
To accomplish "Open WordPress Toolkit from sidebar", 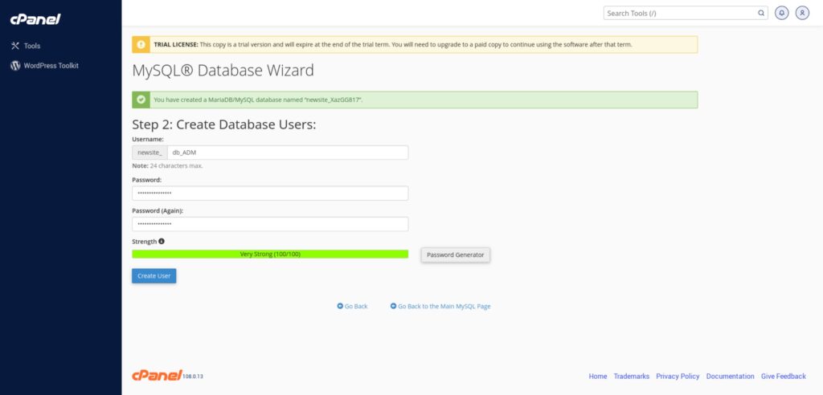I will coord(51,66).
